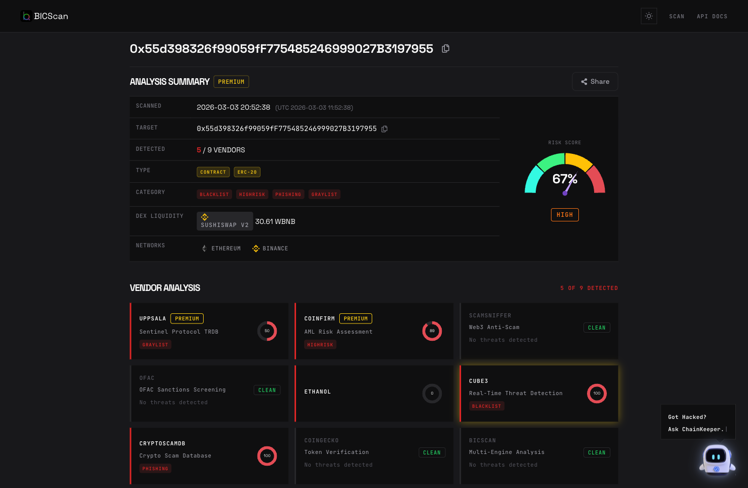This screenshot has height=488, width=748.
Task: Click the COINFIRM risk score ring showing 89
Action: [x=432, y=331]
